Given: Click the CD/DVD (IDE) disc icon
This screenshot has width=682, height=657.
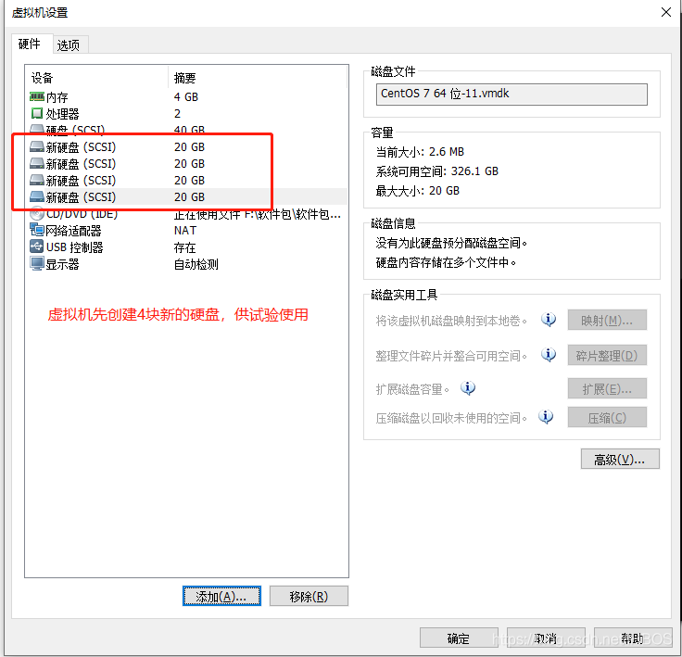Looking at the screenshot, I should tap(37, 214).
